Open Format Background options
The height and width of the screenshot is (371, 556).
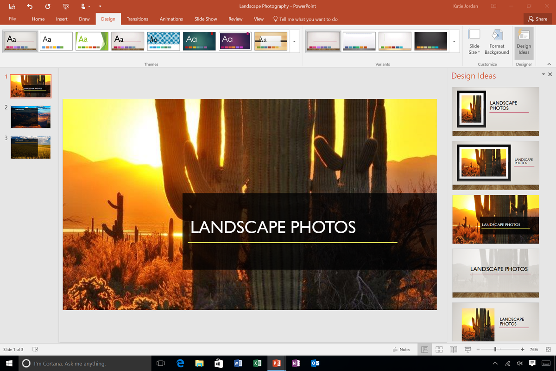(497, 42)
